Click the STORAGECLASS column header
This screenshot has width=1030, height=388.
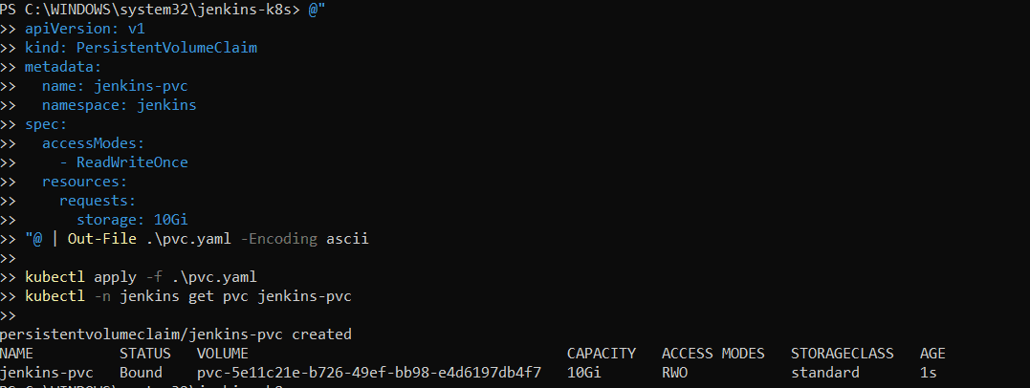tap(842, 354)
